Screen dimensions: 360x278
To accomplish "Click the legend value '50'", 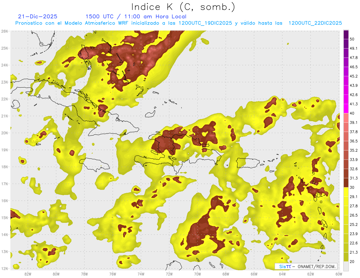I will tap(352, 39).
